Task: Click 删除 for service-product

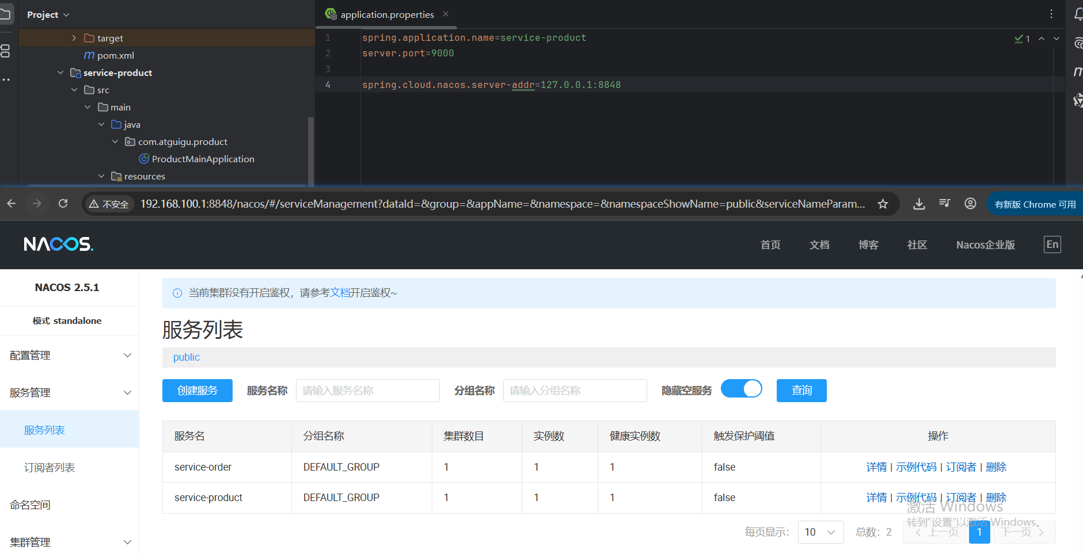Action: pos(996,498)
